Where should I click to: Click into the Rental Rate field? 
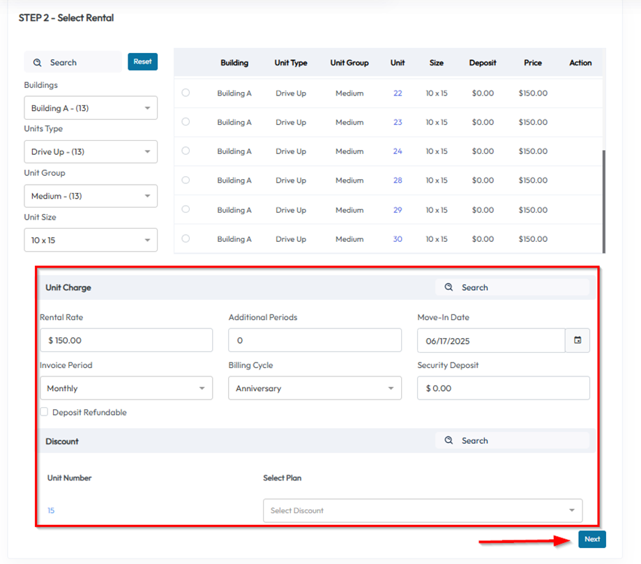[x=126, y=340]
